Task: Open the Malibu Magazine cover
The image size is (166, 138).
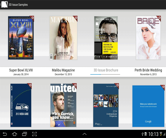Action: point(63,38)
